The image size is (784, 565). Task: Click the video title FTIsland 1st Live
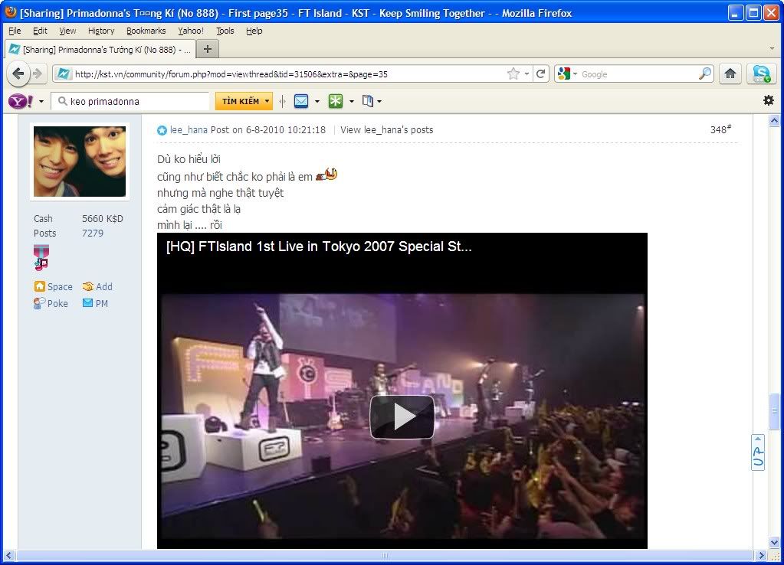(319, 247)
